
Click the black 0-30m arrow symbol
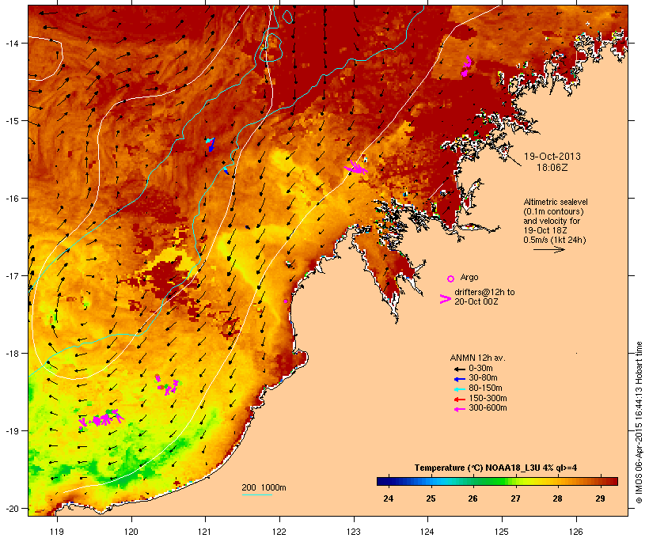(459, 369)
